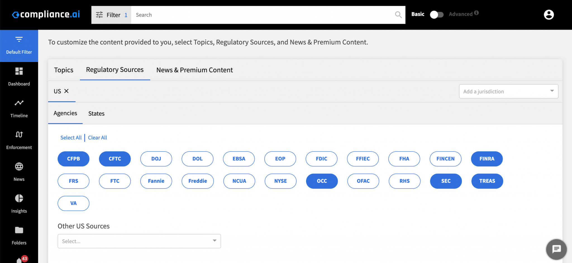This screenshot has width=572, height=263.
Task: Select the FDIC agency
Action: pyautogui.click(x=321, y=159)
